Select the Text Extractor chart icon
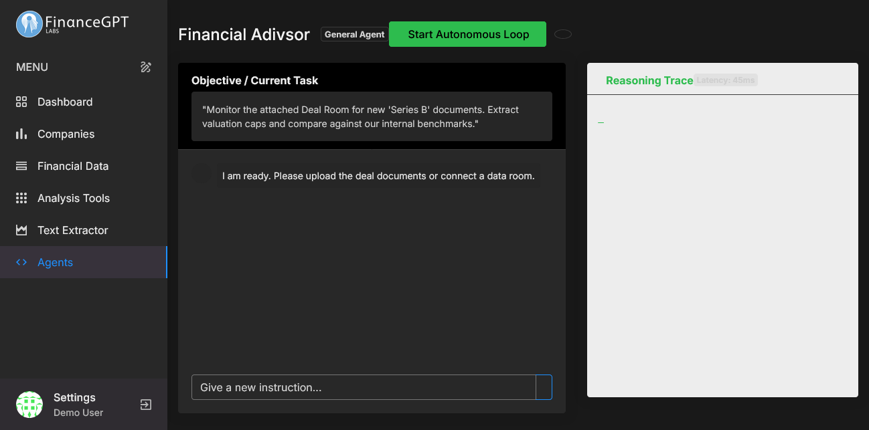Screen dimensions: 869x430 click(21, 230)
